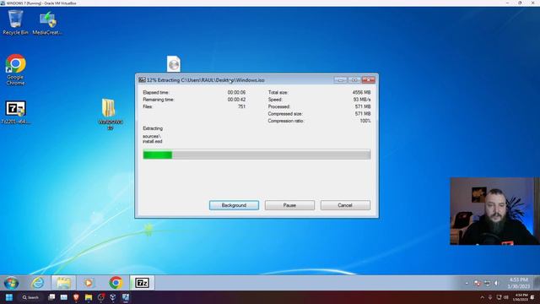
Task: Click the host taskbar Search box
Action: 30,297
